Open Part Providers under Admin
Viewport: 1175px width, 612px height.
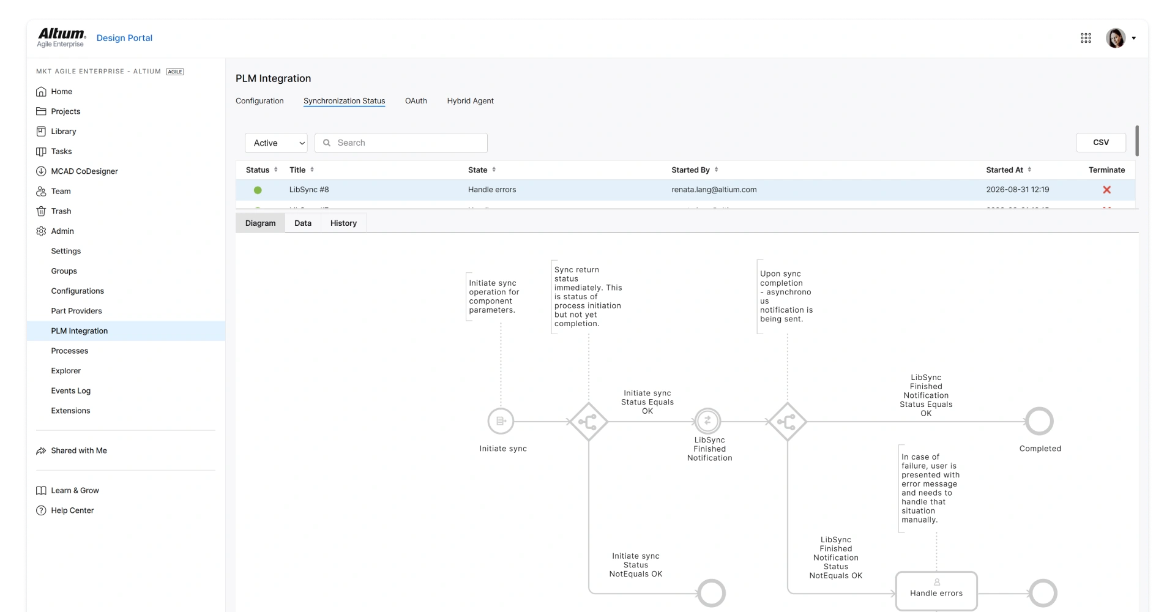76,311
